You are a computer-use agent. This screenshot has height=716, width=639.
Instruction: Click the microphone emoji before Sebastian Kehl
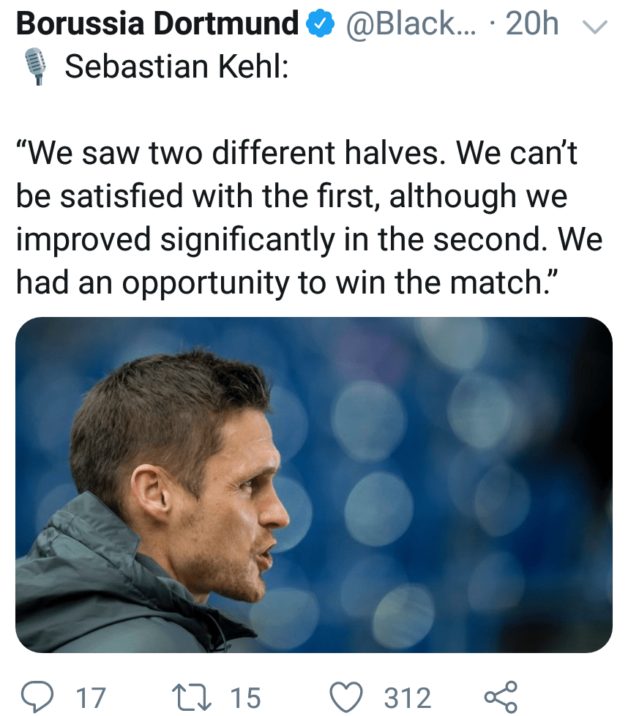pyautogui.click(x=34, y=67)
